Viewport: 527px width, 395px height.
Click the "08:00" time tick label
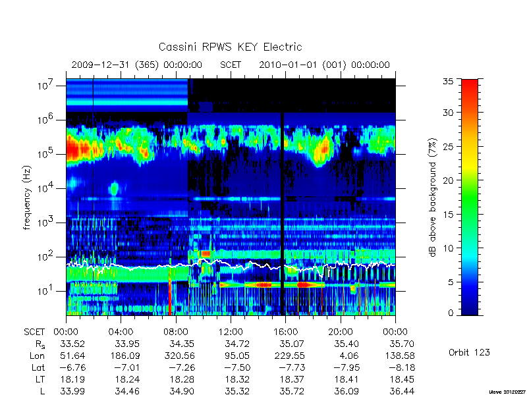point(176,332)
